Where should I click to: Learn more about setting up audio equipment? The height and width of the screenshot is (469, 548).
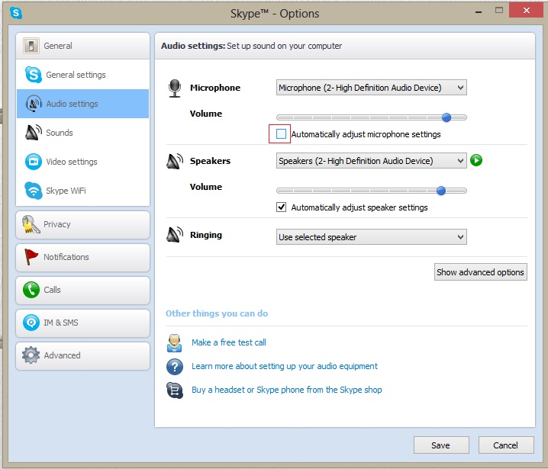pyautogui.click(x=285, y=366)
